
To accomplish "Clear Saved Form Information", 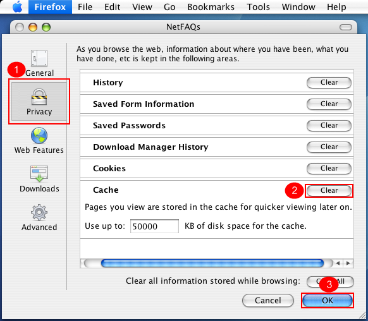I will tap(329, 104).
